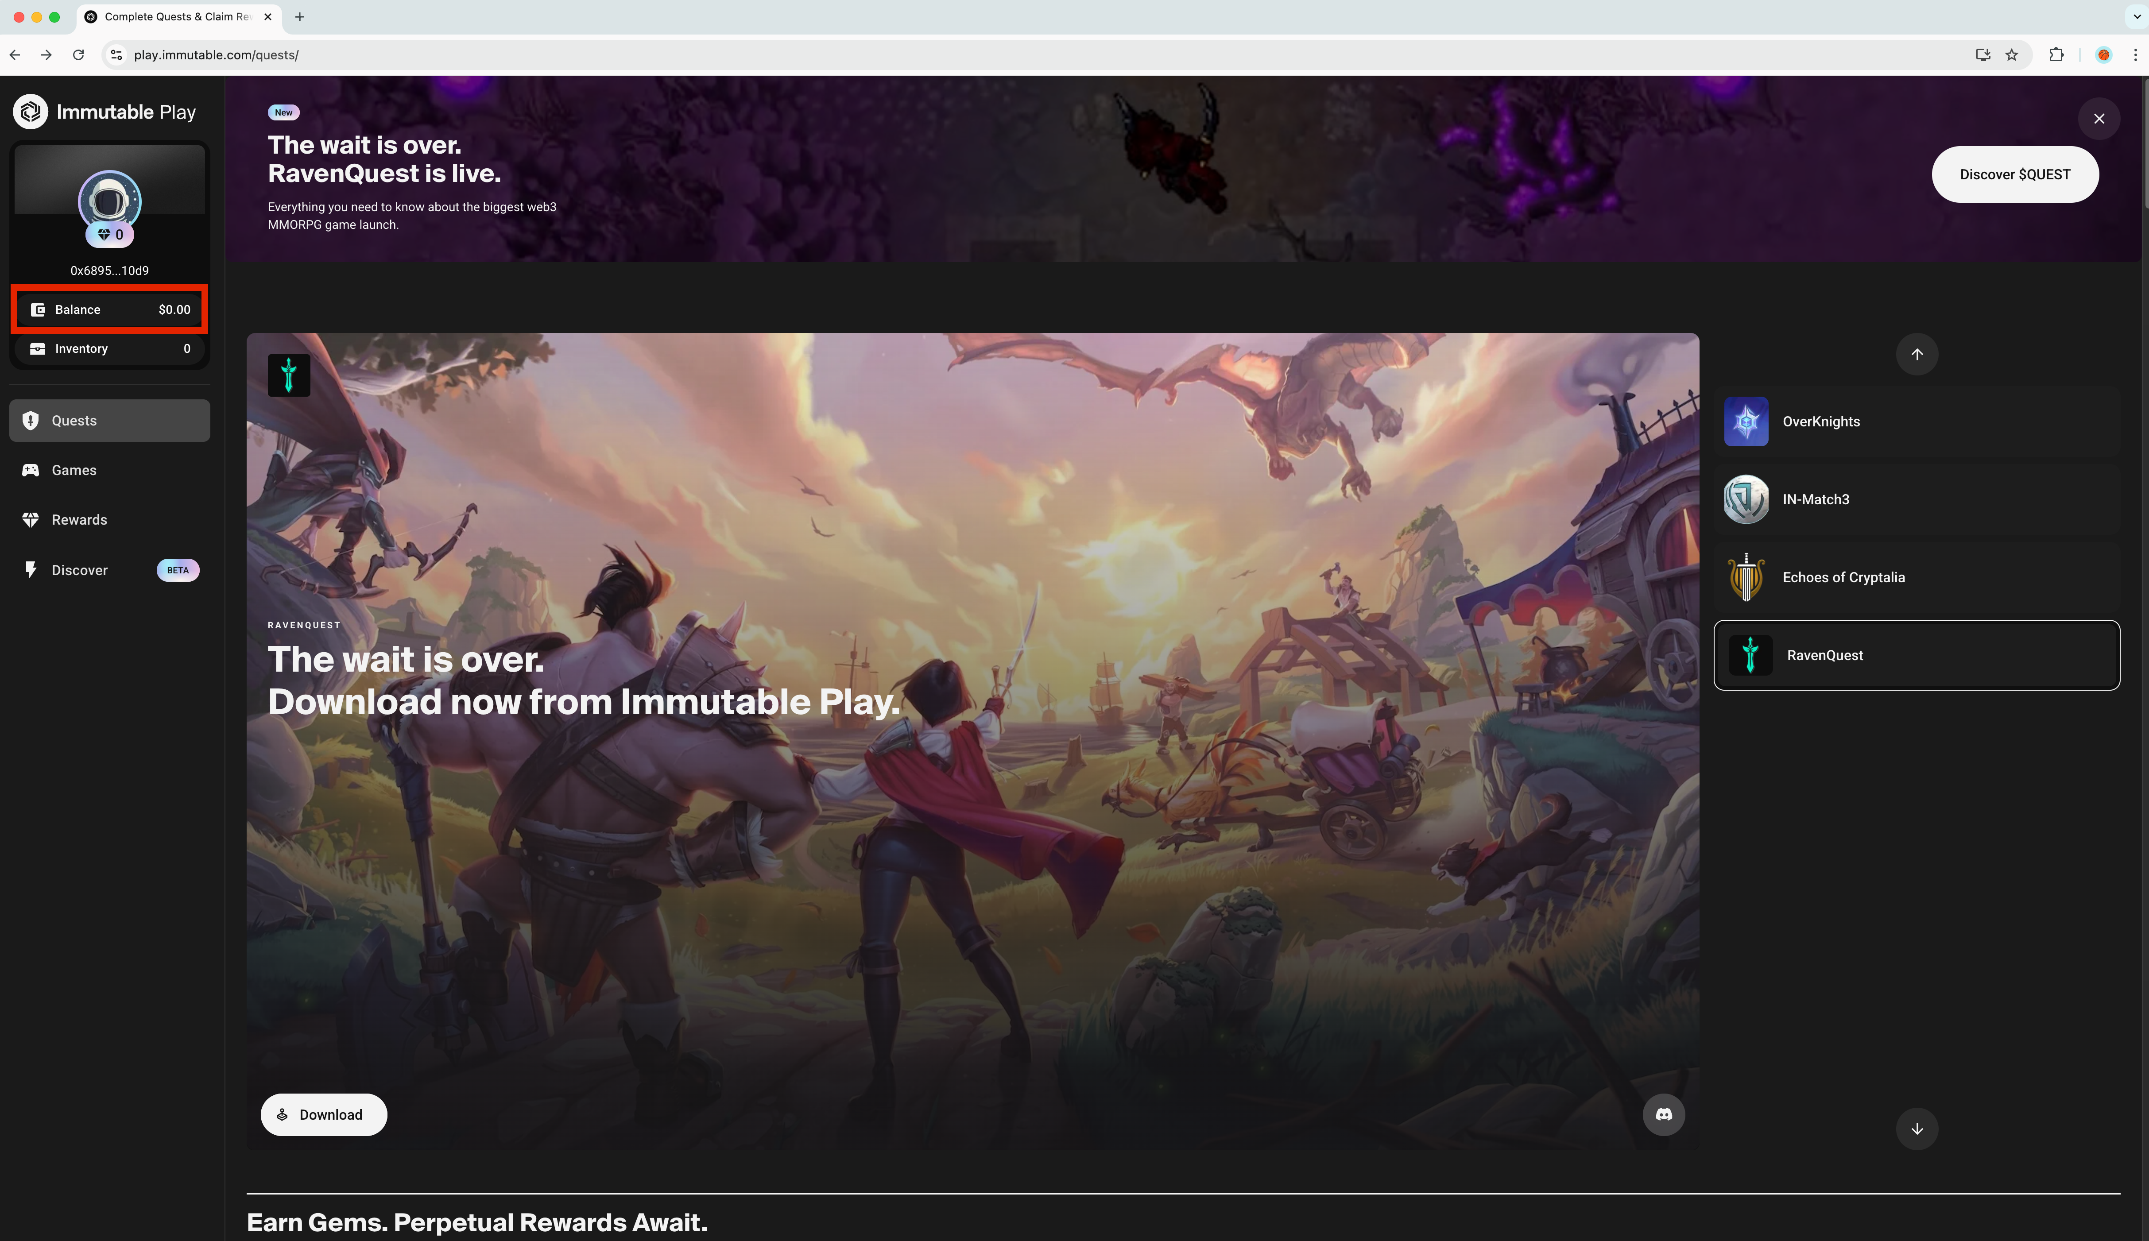Open the Rewards menu item
2149x1241 pixels.
(109, 520)
